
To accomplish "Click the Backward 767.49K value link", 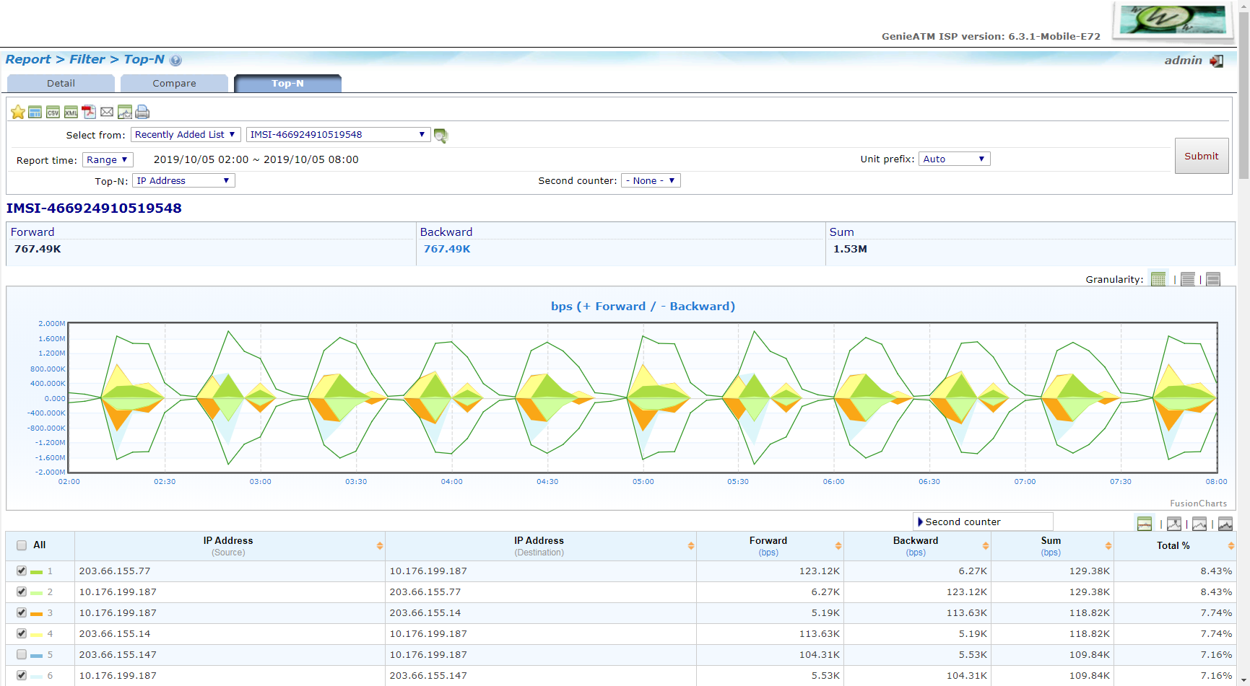I will [x=447, y=249].
